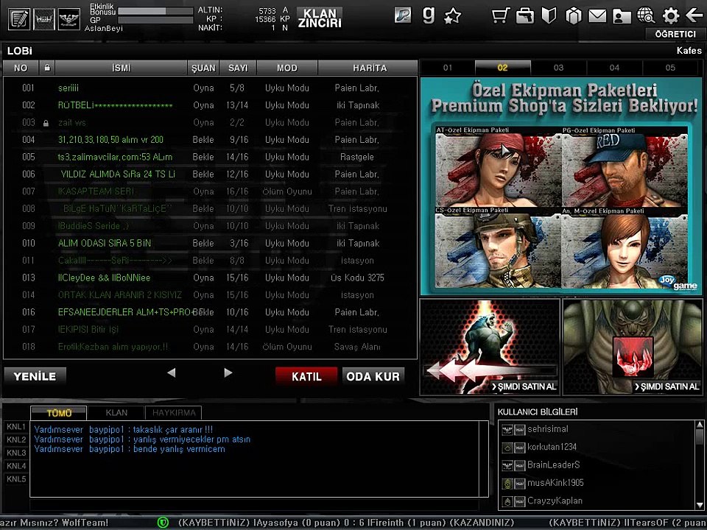Click the shopping cart store icon
Screen dimensions: 707x530
coord(501,15)
